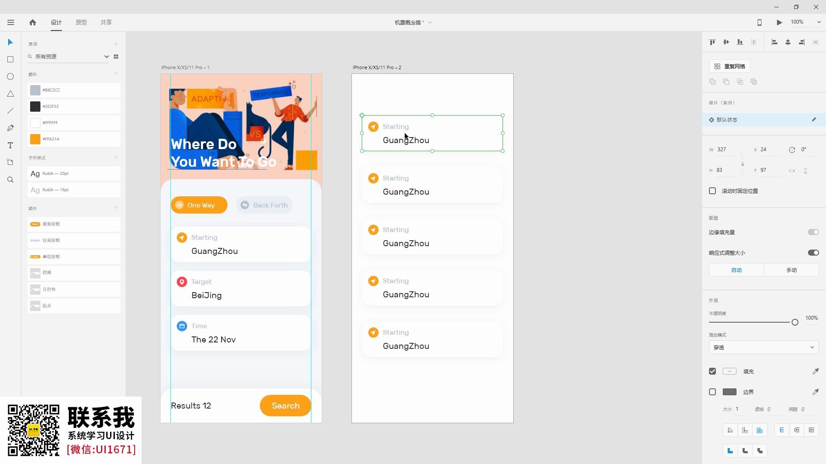Switch to the Share tab

106,22
